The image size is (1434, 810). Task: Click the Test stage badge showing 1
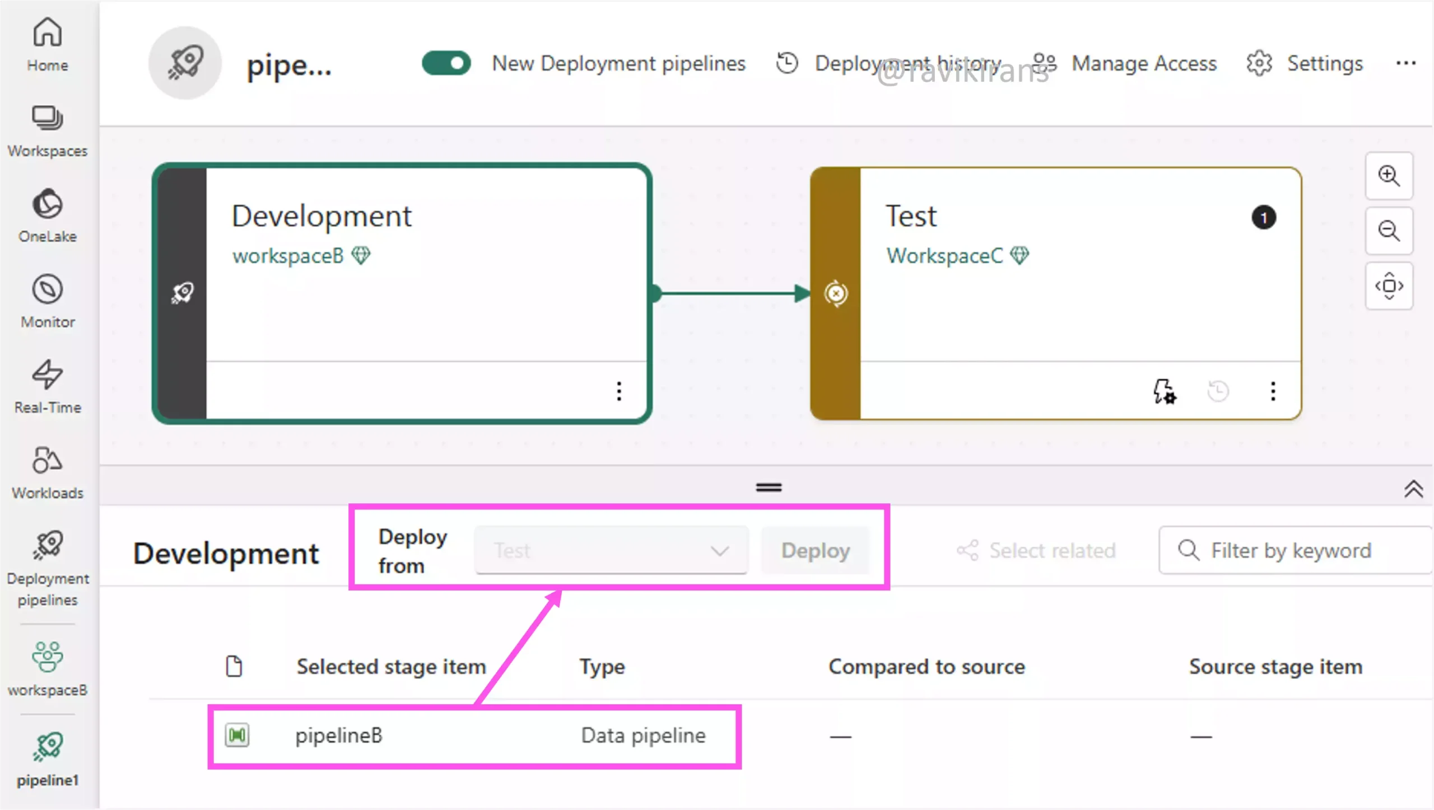[1264, 217]
